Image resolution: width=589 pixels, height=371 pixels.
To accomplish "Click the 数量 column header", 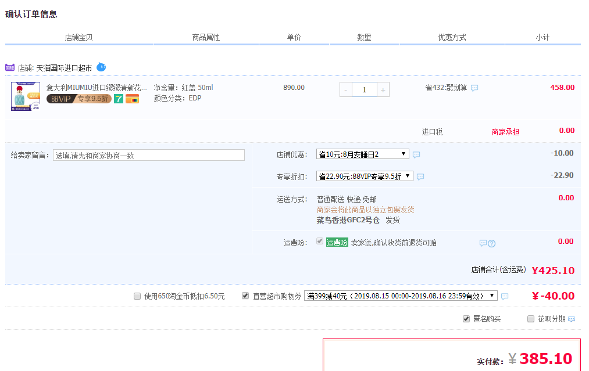I will (x=364, y=37).
